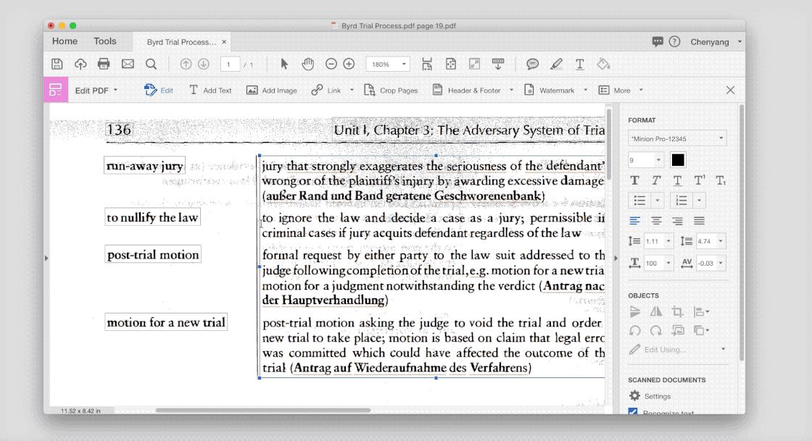This screenshot has width=812, height=441.
Task: Open the read mode keyboard icon
Action: pos(498,64)
